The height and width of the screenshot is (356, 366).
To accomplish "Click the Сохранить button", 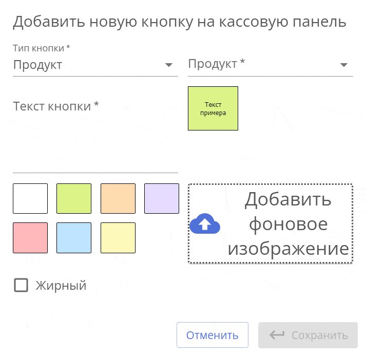I will [308, 335].
